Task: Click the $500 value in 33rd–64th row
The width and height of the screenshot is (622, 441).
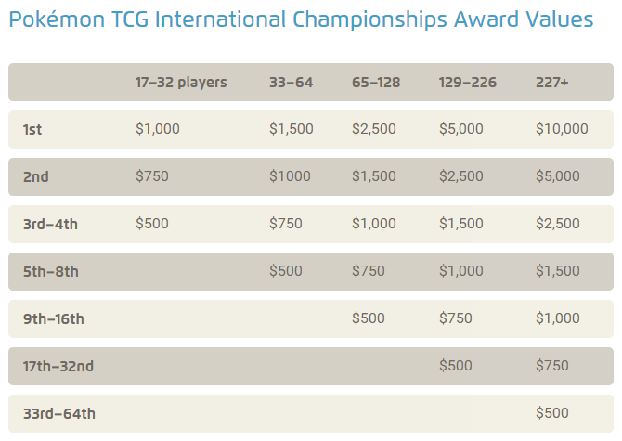Action: pyautogui.click(x=552, y=413)
